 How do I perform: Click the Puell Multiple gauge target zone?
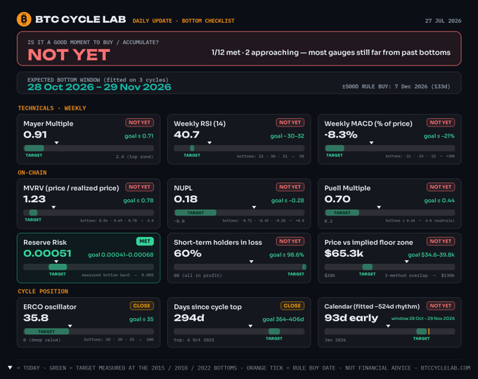click(x=342, y=213)
